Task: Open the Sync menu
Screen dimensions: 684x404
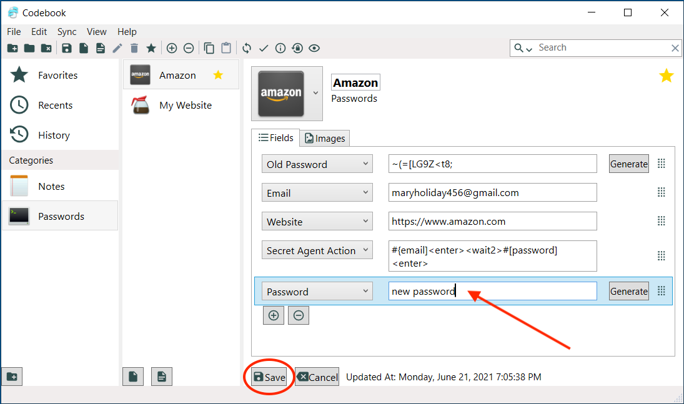Action: 67,32
